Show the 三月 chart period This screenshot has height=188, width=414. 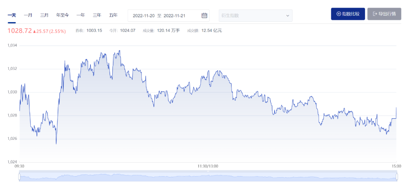pyautogui.click(x=44, y=15)
